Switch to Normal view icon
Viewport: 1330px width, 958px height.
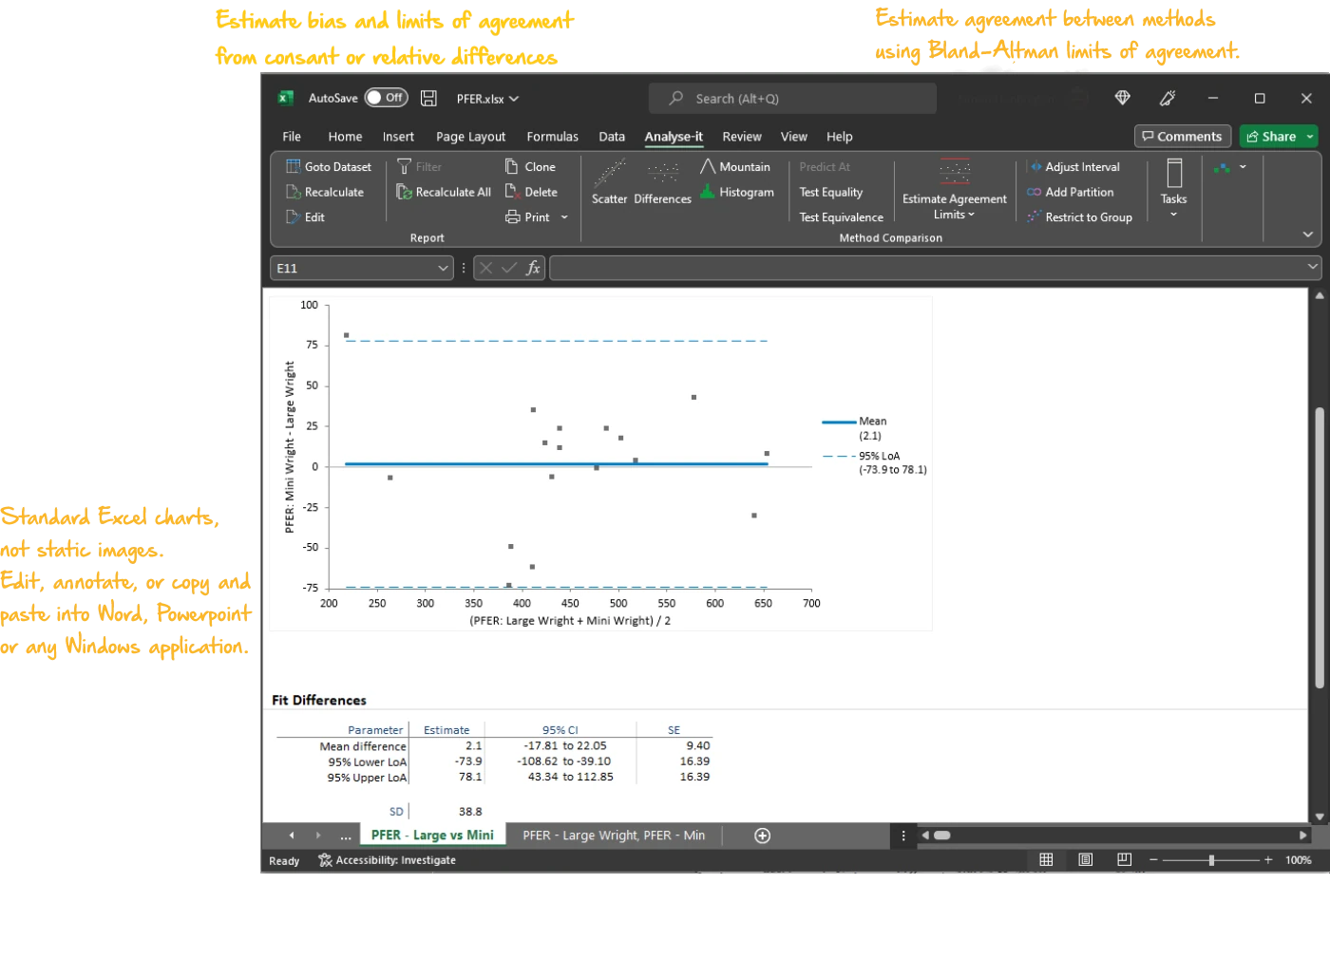[1046, 859]
